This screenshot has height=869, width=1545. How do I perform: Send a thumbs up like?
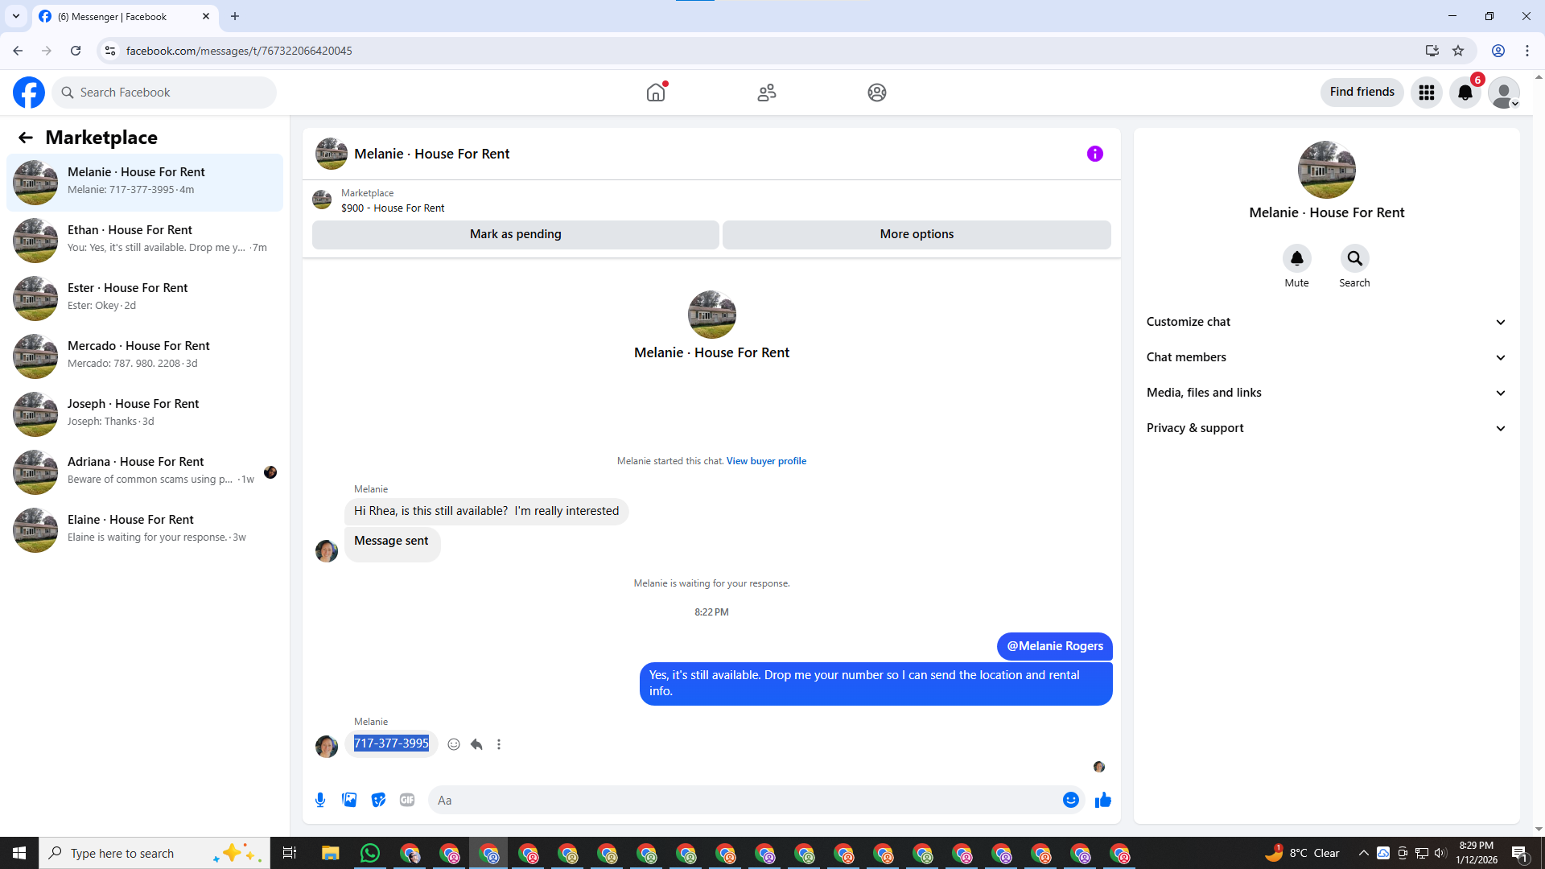[1102, 800]
